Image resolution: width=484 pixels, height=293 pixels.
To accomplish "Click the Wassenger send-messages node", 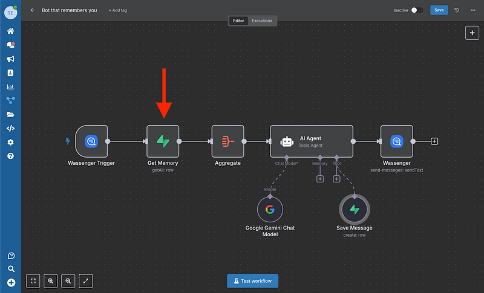I will (x=396, y=141).
